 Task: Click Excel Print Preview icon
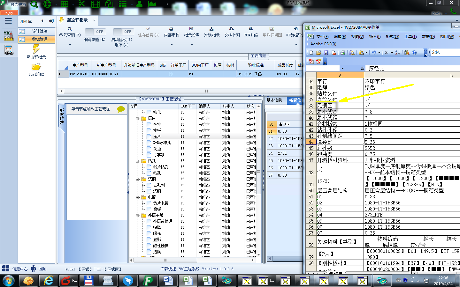click(352, 53)
